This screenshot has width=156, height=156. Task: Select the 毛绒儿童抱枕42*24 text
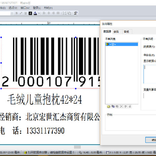tap(45, 100)
